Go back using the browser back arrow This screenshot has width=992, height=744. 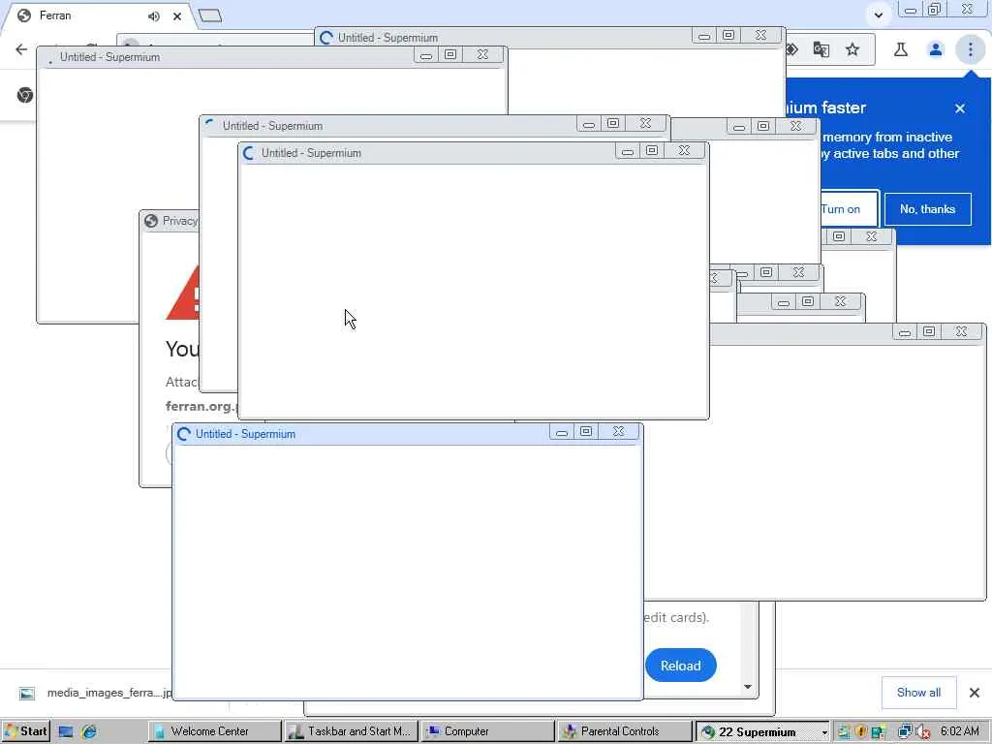point(21,49)
